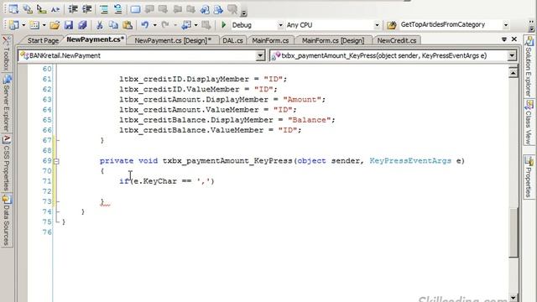Increase the line indent
Viewport: 537px width, 302px height.
pyautogui.click(x=86, y=9)
